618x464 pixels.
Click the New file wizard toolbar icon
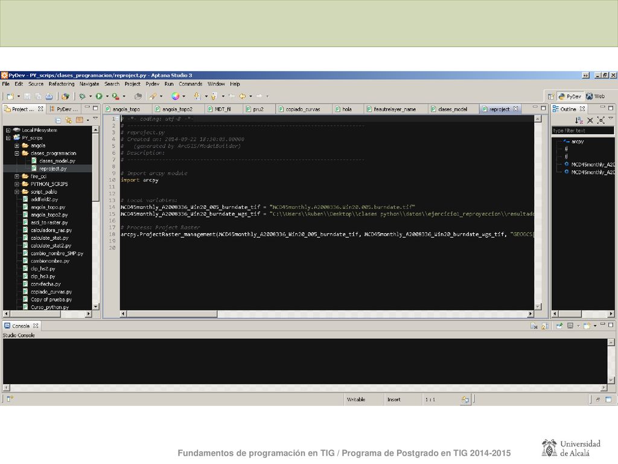click(x=10, y=96)
